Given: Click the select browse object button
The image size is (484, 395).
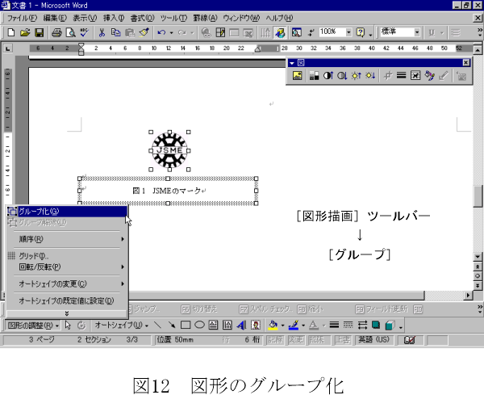Looking at the screenshot, I should click(478, 276).
